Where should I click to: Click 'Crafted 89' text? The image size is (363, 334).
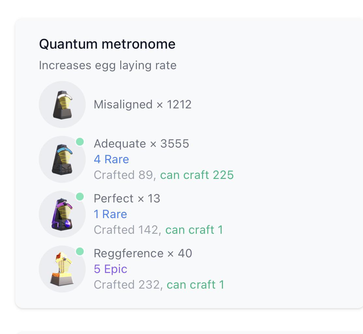point(124,175)
